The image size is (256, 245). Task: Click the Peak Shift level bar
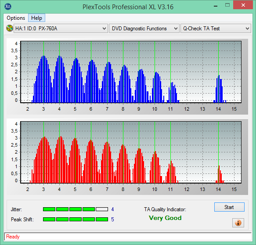76,219
